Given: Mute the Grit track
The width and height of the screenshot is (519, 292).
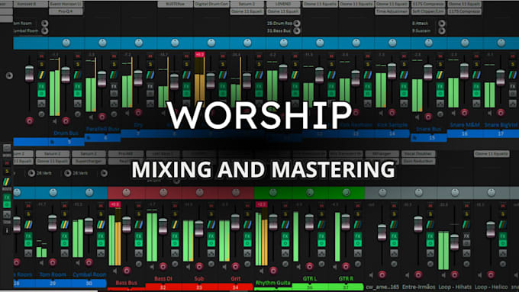Looking at the screenshot, I should pyautogui.click(x=247, y=206).
